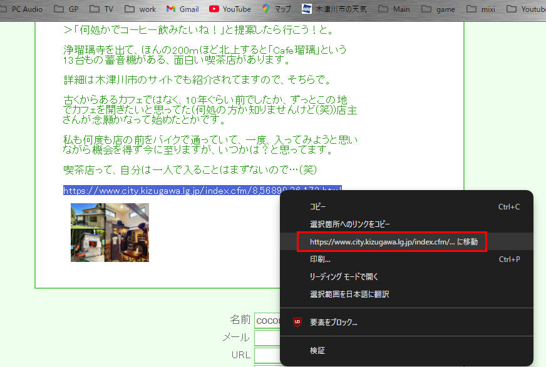This screenshot has height=367, width=546.
Task: Expand the TV bookmark folder
Action: click(101, 9)
